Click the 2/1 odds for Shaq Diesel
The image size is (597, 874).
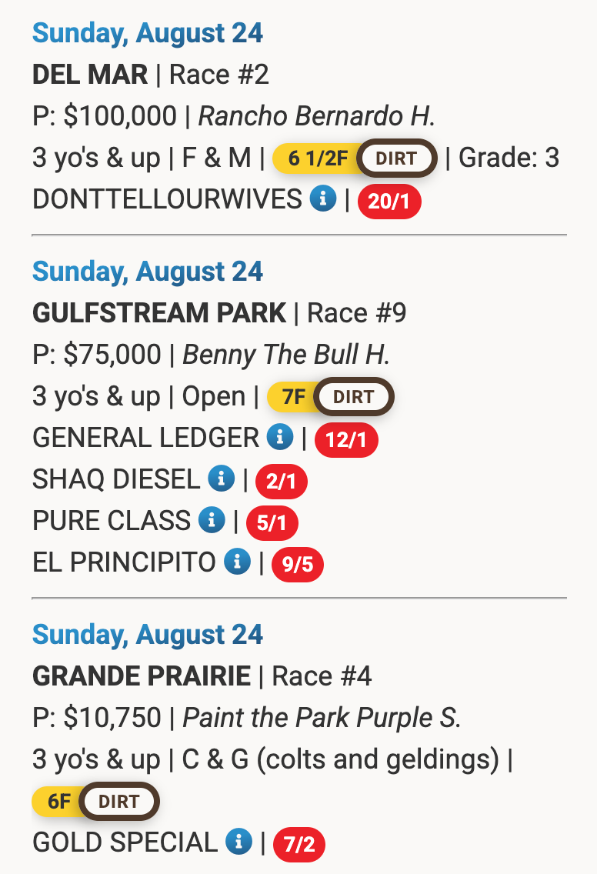[x=281, y=482]
